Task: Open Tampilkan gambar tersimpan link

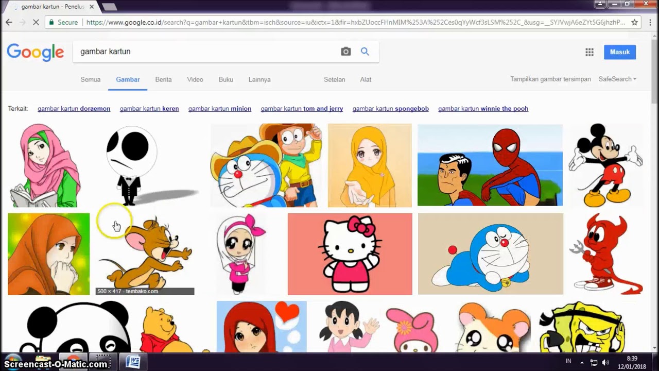Action: click(550, 79)
